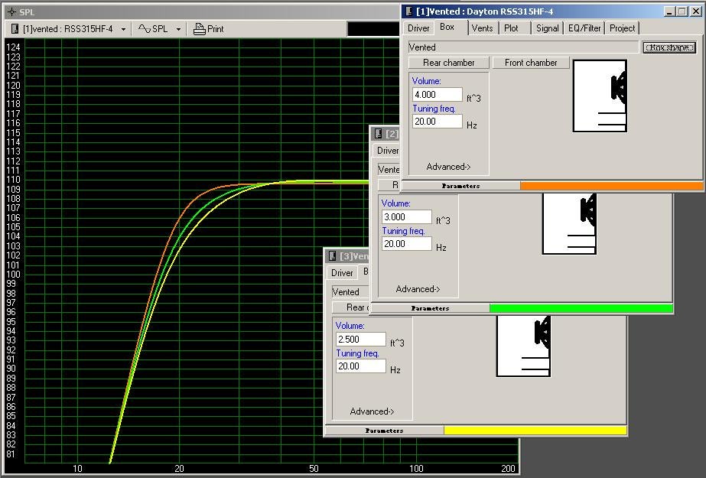Viewport: 706px width, 478px height.
Task: Click the green plot color bar
Action: [581, 308]
